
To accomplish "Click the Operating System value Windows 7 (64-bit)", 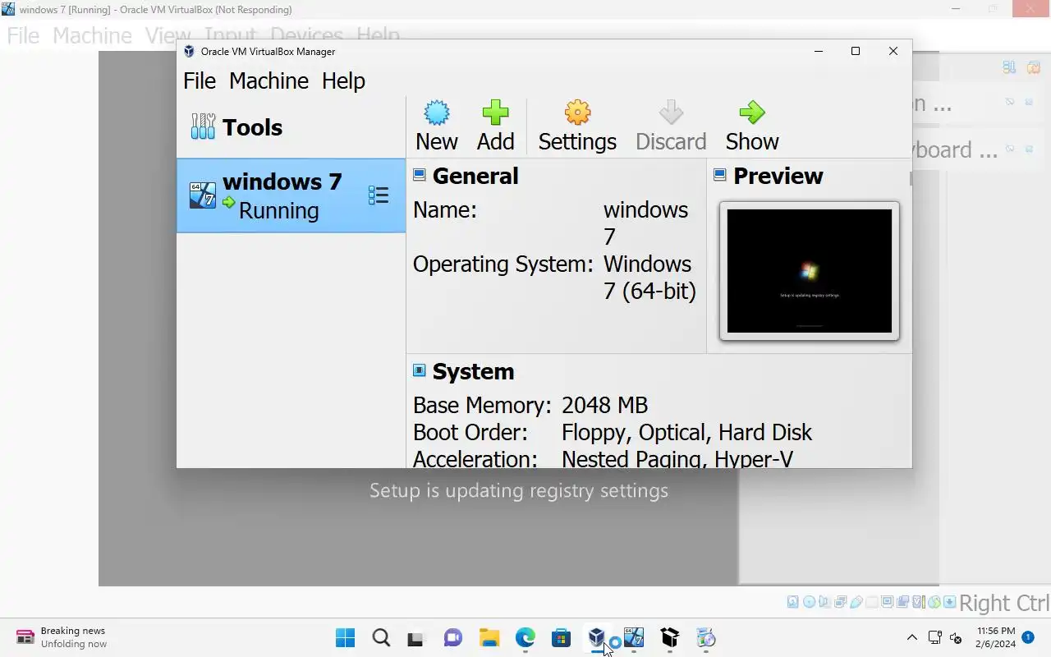I will coord(649,278).
